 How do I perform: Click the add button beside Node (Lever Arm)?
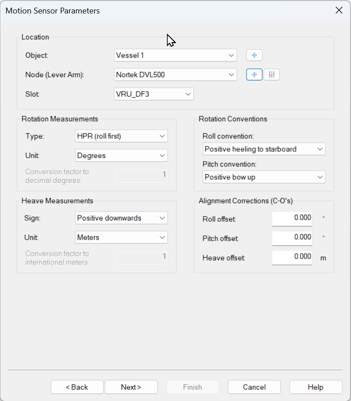pyautogui.click(x=254, y=75)
